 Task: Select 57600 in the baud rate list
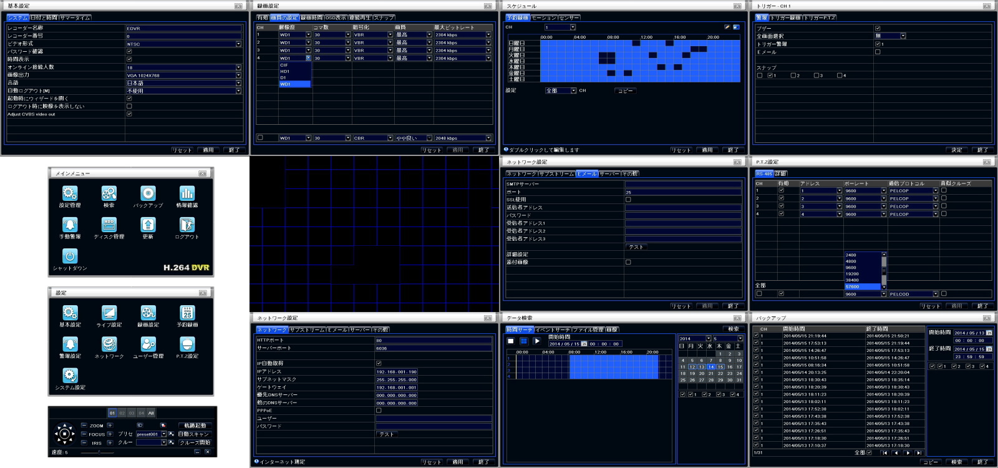pyautogui.click(x=863, y=286)
